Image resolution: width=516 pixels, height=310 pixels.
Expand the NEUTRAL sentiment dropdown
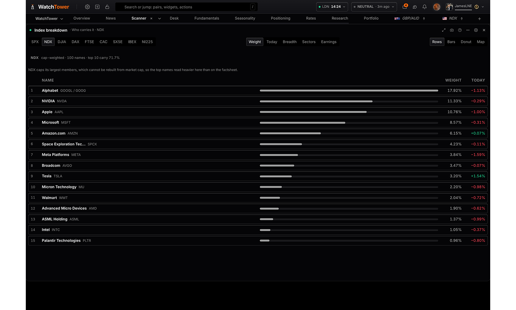coord(374,7)
